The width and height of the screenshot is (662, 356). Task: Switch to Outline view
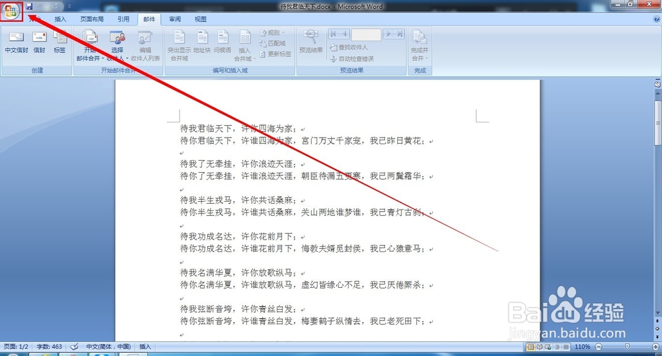(x=557, y=347)
